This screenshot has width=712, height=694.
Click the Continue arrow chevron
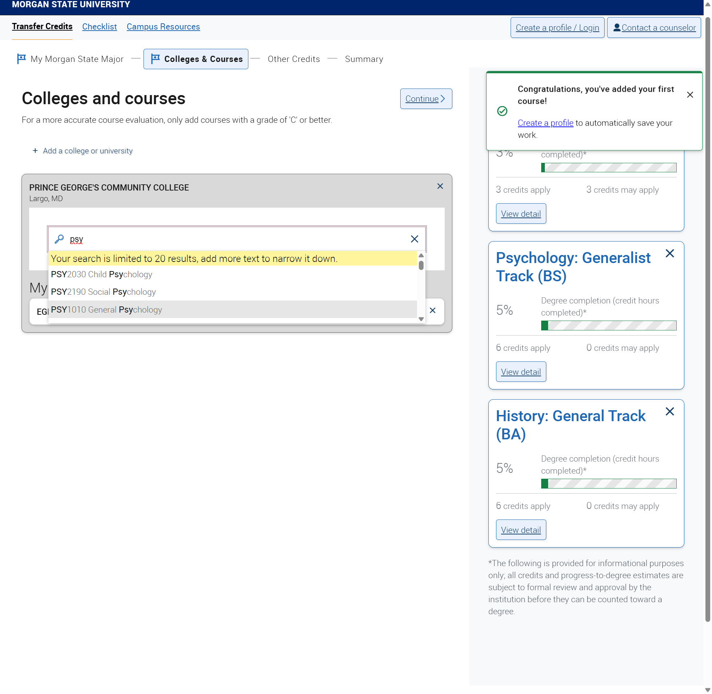(443, 99)
